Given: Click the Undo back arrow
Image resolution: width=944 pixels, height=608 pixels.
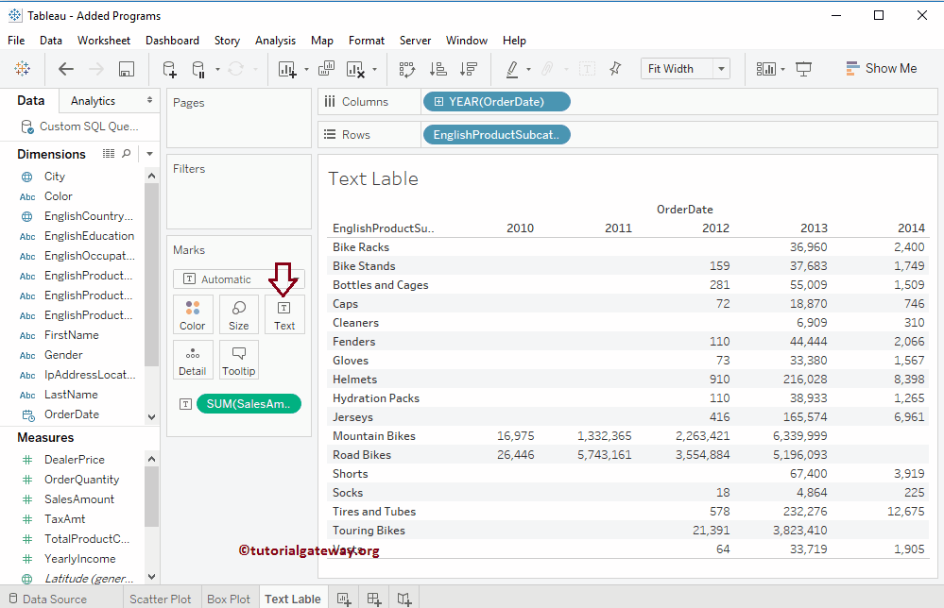Looking at the screenshot, I should tap(65, 69).
